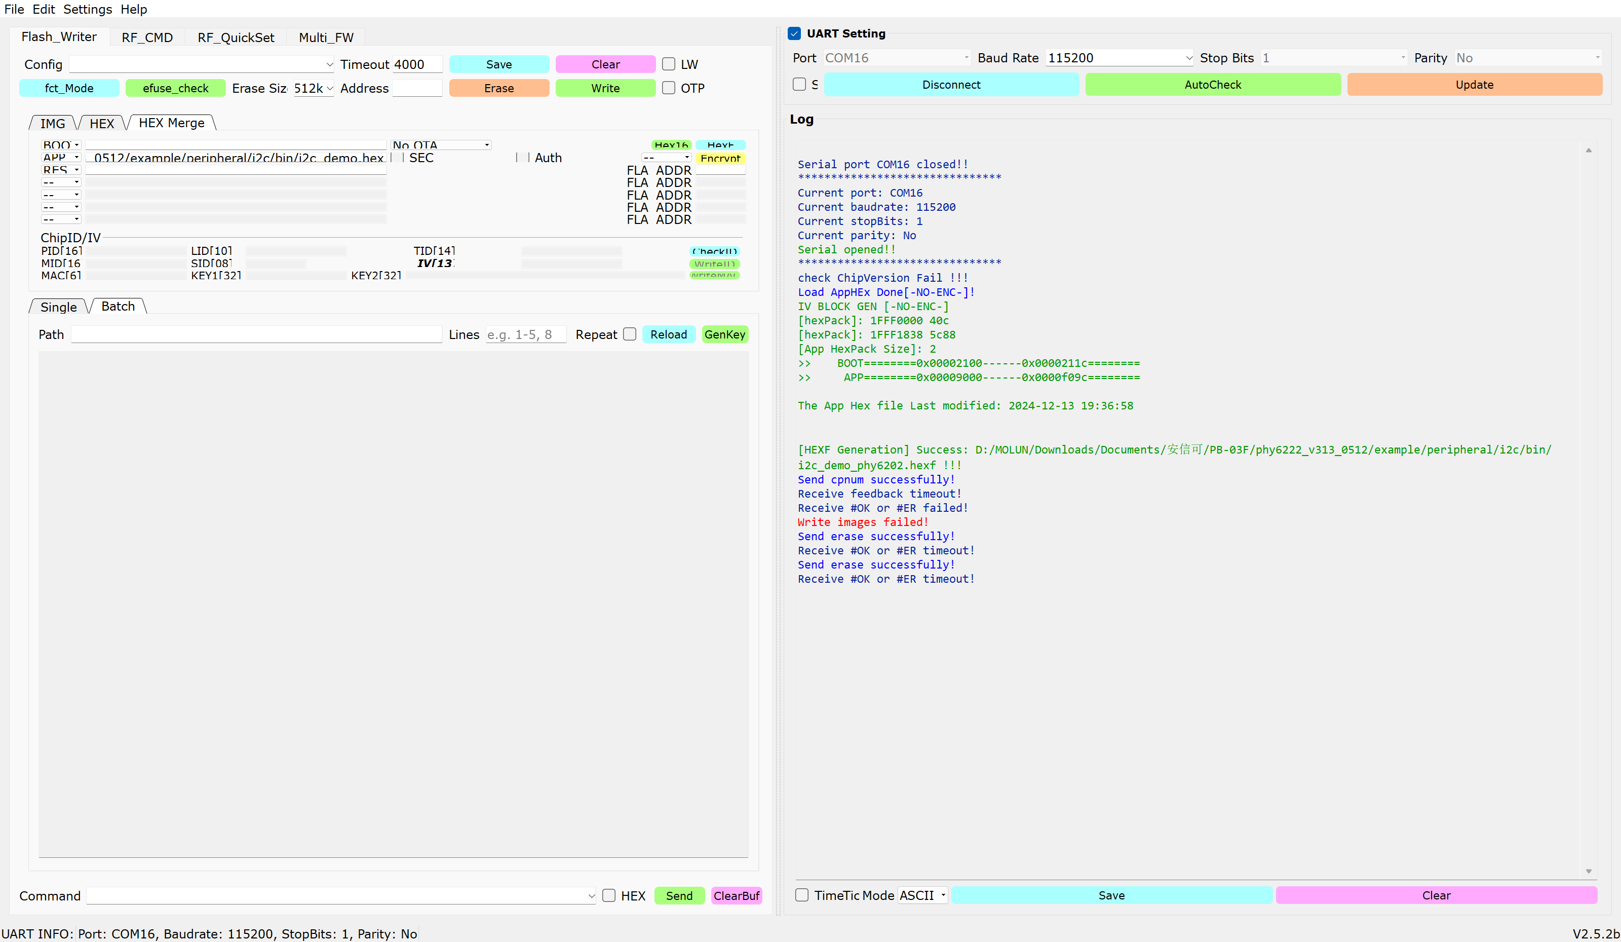Click the Lines input field
1621x942 pixels.
point(525,334)
